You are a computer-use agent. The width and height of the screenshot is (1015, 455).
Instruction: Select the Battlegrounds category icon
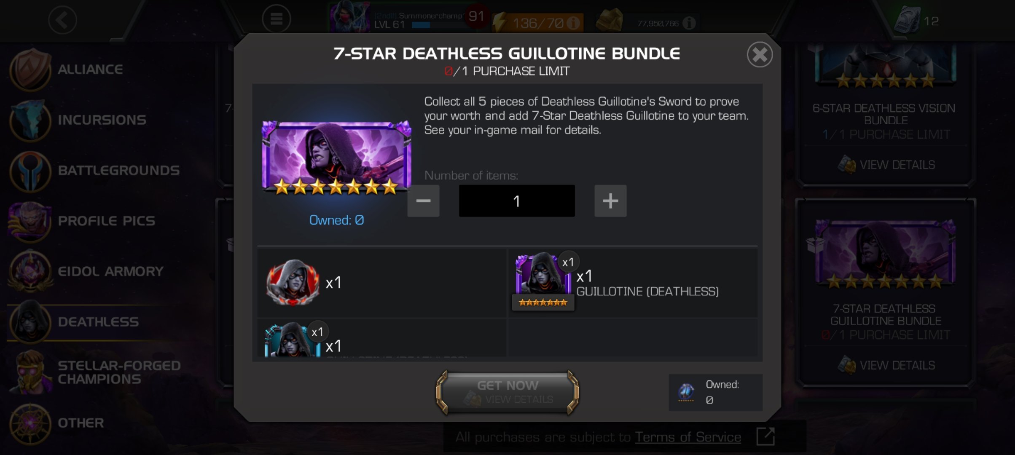pyautogui.click(x=30, y=171)
